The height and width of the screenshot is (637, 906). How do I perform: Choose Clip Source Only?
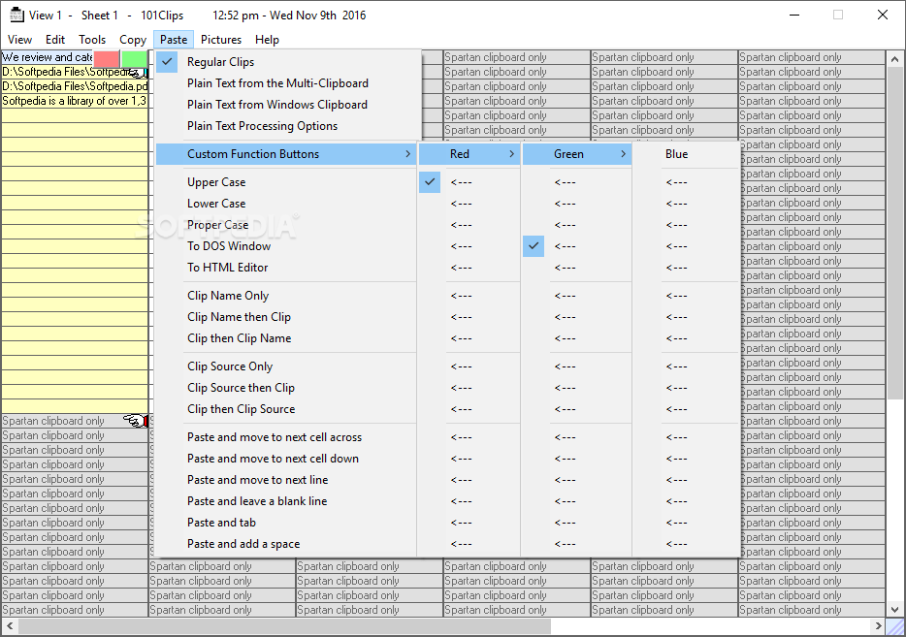tap(286, 366)
